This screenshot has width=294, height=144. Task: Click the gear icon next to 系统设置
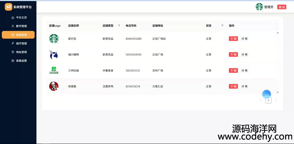click(x=13, y=61)
